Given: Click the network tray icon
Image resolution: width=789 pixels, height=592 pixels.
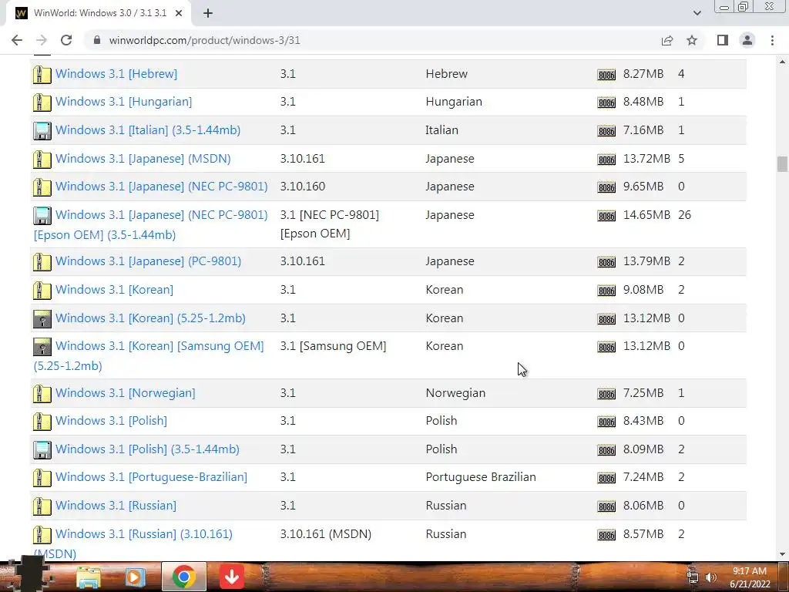Looking at the screenshot, I should (693, 577).
